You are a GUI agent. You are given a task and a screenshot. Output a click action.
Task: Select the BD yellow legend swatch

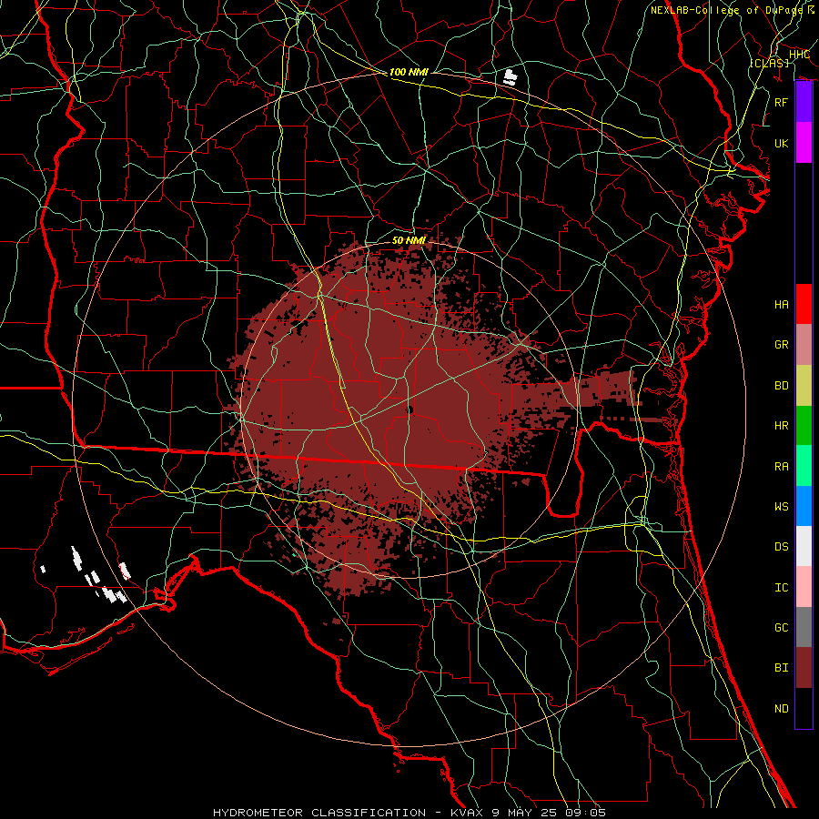click(x=804, y=385)
